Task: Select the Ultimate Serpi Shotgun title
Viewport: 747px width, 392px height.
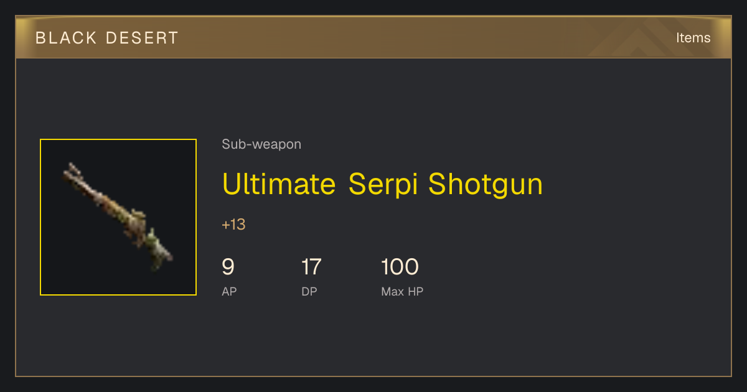Action: coord(382,185)
